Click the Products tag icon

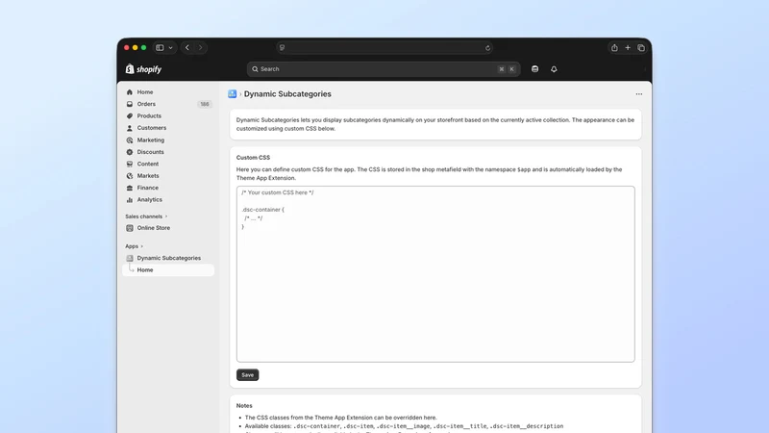click(130, 115)
